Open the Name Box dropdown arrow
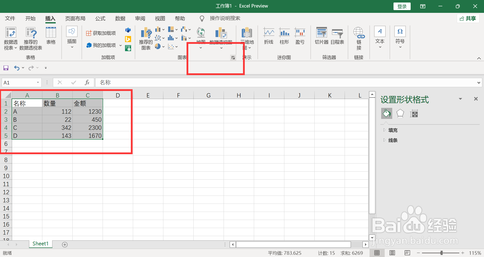 coord(38,83)
